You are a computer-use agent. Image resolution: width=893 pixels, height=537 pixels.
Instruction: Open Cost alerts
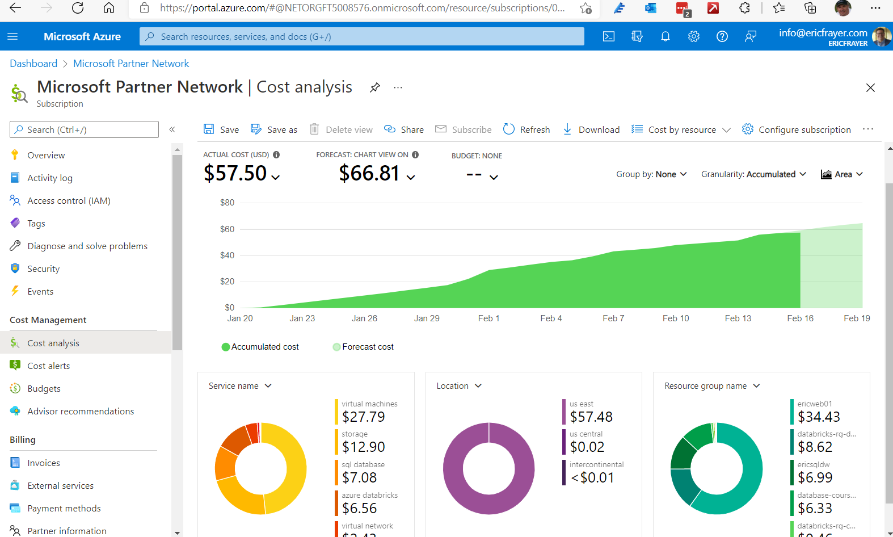pos(49,366)
